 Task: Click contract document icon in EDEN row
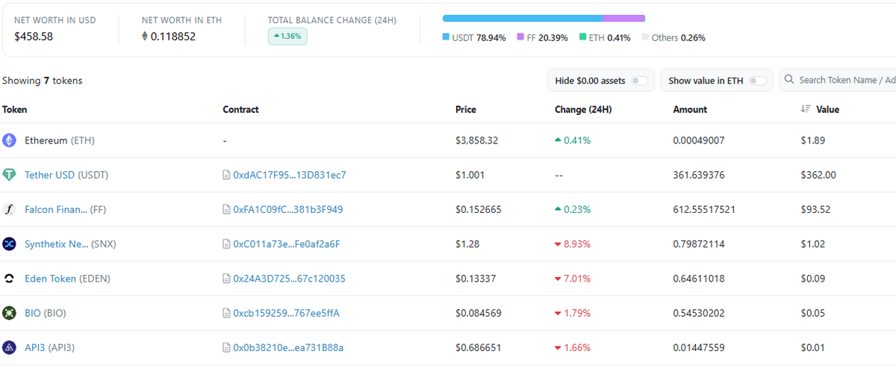(x=226, y=279)
